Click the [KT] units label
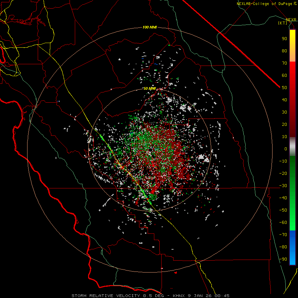 click(x=283, y=23)
